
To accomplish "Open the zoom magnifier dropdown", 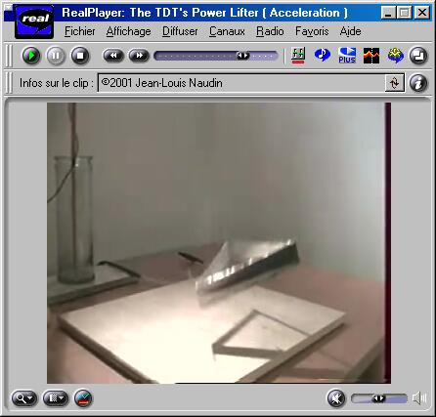I will coord(24,398).
